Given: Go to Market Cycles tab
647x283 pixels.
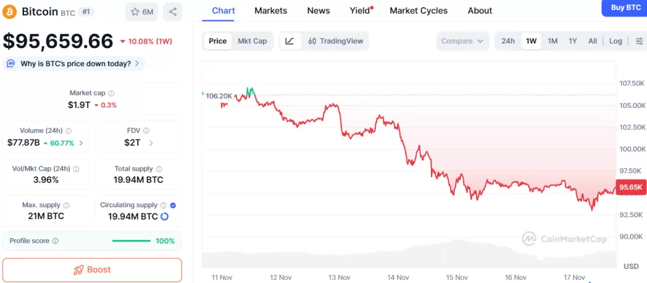Looking at the screenshot, I should click(418, 11).
